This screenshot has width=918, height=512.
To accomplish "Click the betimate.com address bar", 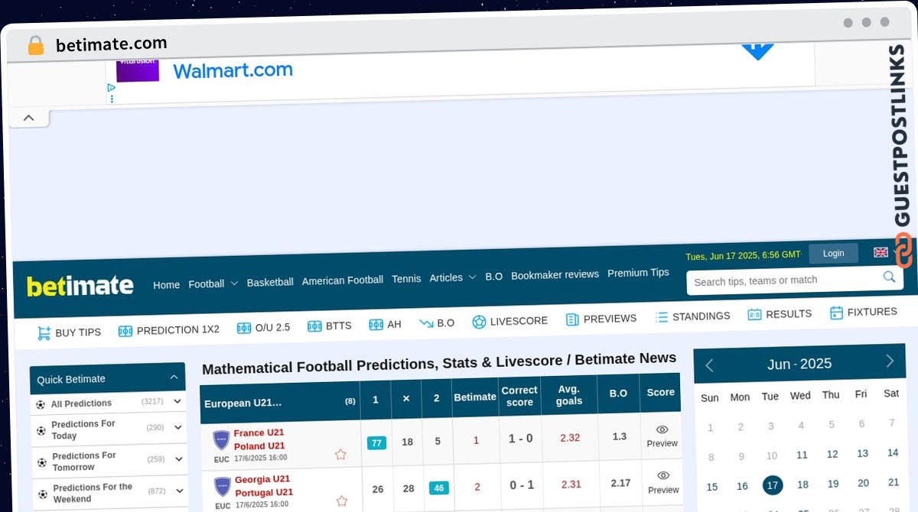I will point(111,44).
